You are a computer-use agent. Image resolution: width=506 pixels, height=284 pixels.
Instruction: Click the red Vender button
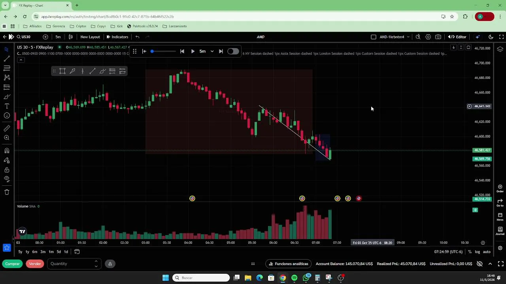click(x=35, y=263)
